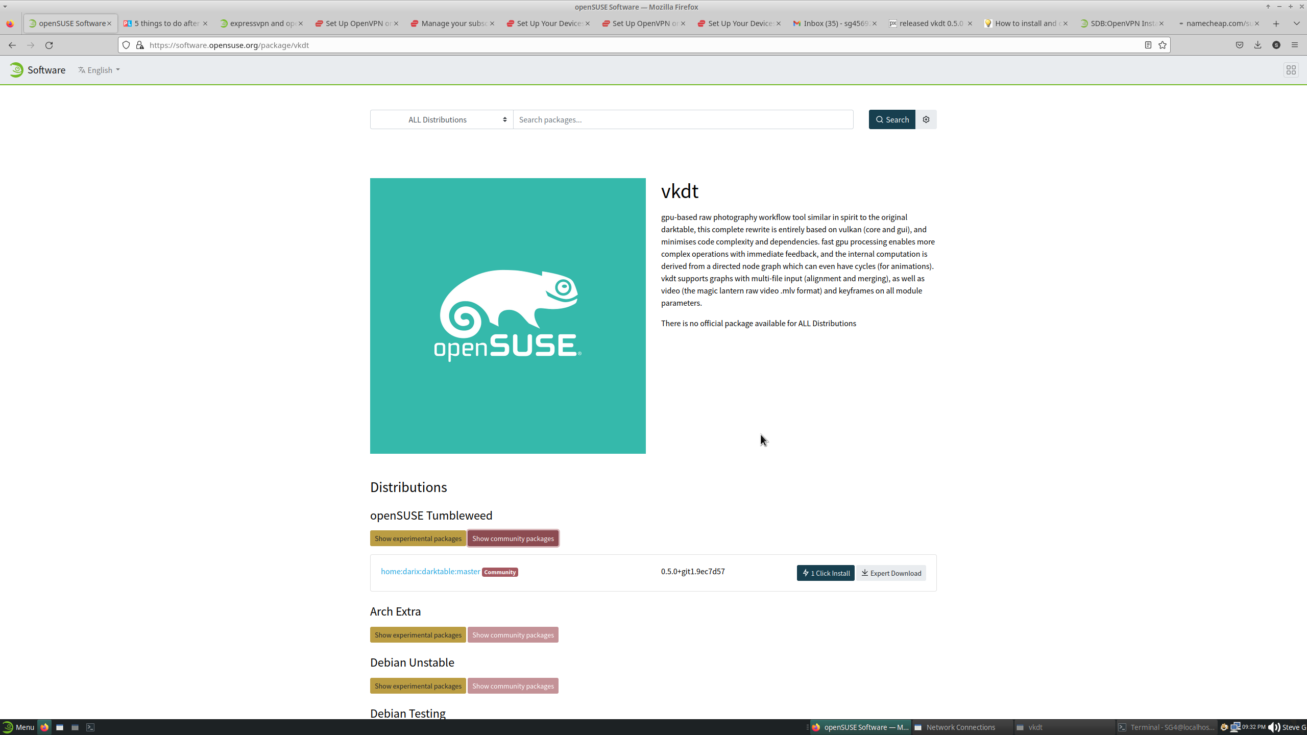Close the namecheap.com tab
1307x735 pixels.
pos(1257,23)
